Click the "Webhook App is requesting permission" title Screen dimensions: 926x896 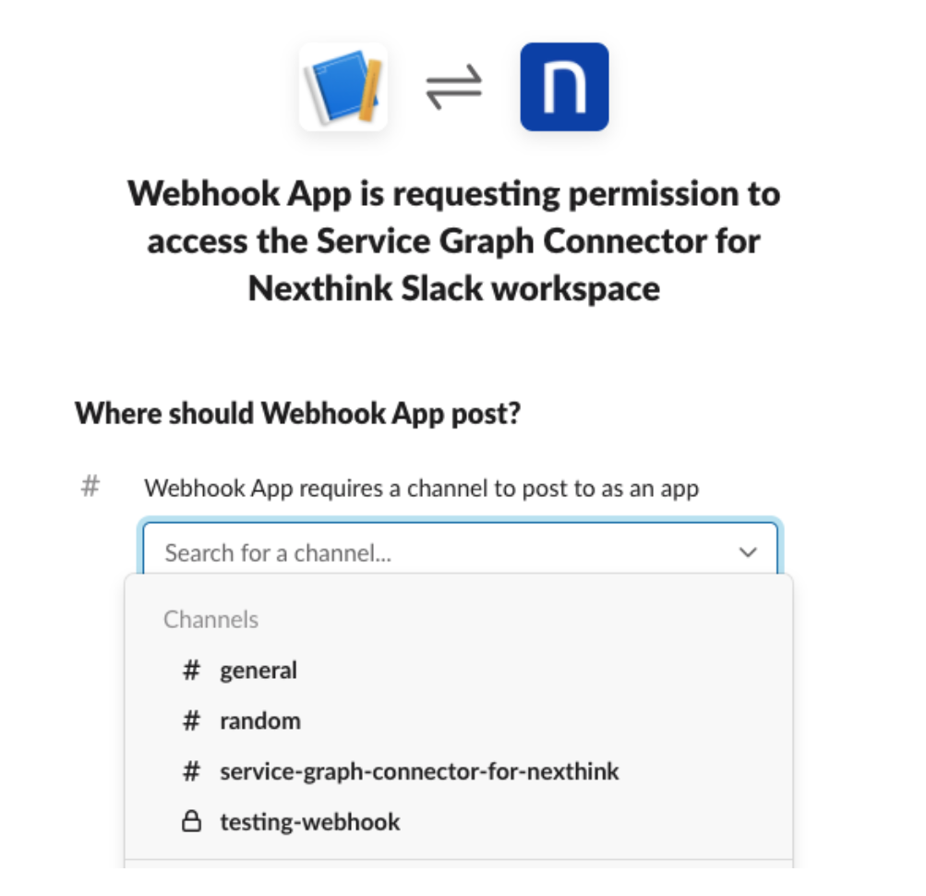(453, 194)
